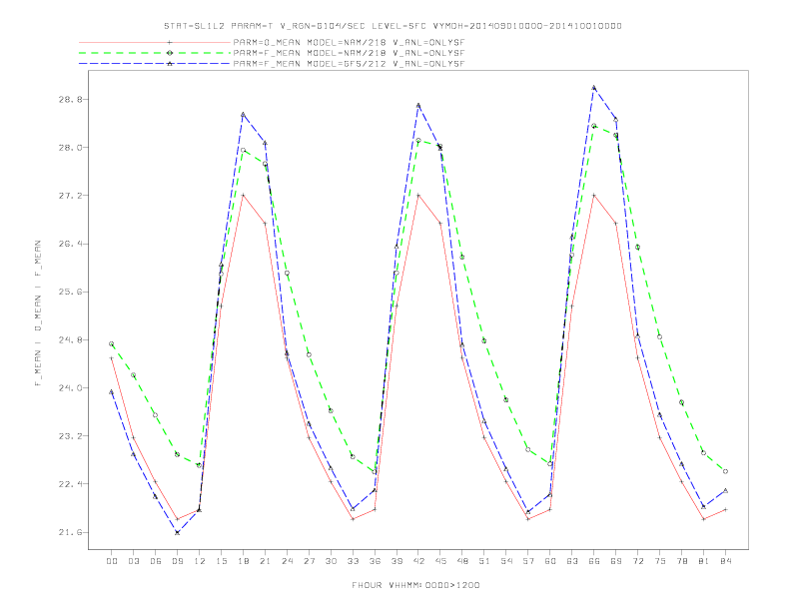Screen dimensions: 791x611
Task: Click x-axis forecast hour label 06
Action: pyautogui.click(x=156, y=561)
